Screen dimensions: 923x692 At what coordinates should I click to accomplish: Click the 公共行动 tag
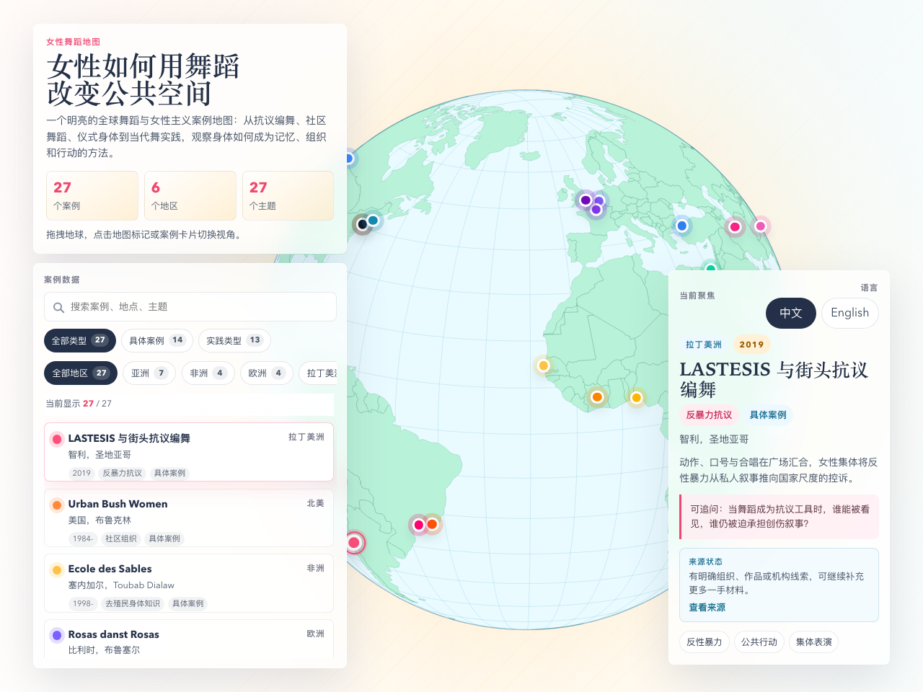tap(759, 642)
